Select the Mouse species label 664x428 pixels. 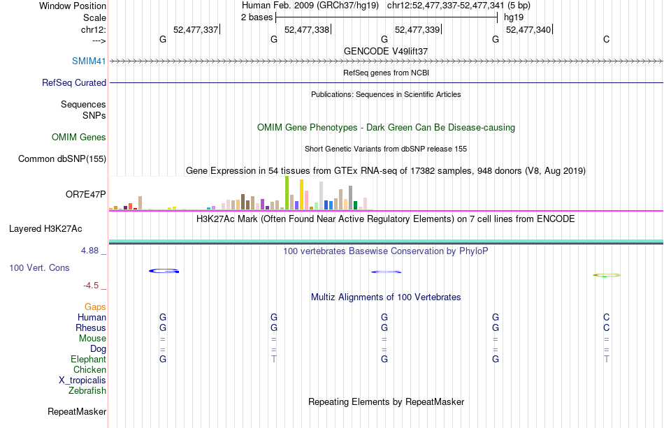[x=92, y=339]
